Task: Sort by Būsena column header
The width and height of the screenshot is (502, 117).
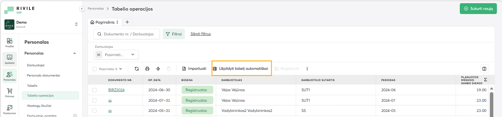Action: [x=187, y=80]
